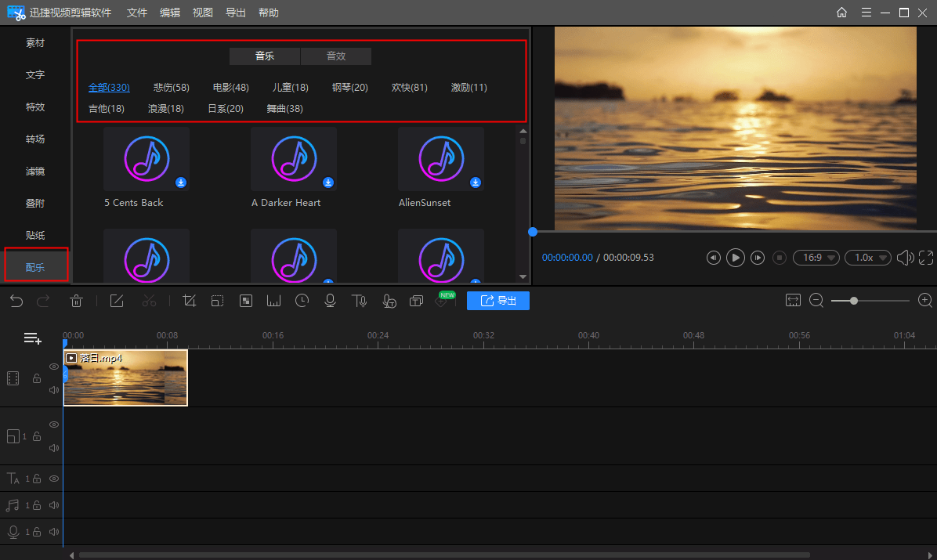Open the 导出 menu in menu bar

236,13
